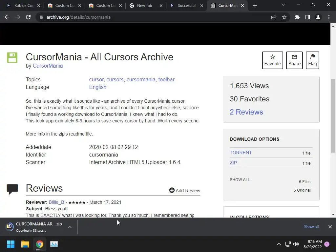
Task: Close the CursorMania tab
Action: [242, 6]
